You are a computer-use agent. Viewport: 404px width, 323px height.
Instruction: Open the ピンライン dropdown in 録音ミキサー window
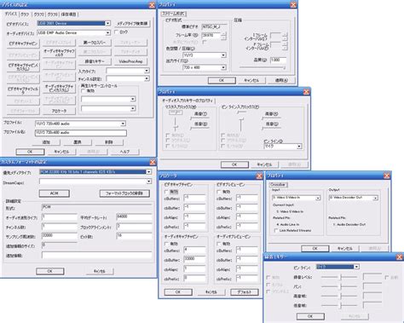(x=356, y=267)
